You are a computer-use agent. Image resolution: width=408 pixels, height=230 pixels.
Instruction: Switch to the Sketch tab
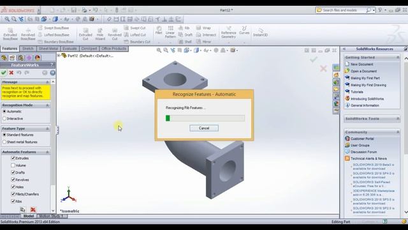[x=28, y=49]
